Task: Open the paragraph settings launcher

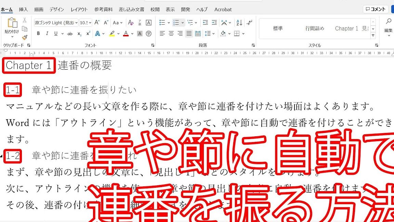Action: coord(253,45)
